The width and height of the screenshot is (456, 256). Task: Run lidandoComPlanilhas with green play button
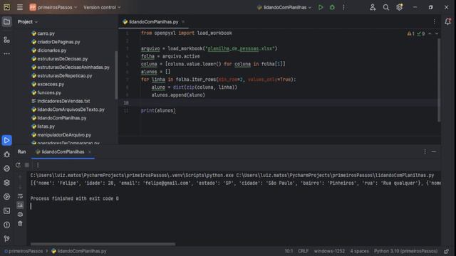click(x=321, y=7)
